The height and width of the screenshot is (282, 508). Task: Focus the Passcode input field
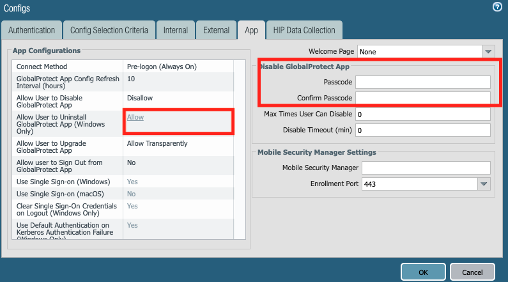[x=423, y=82]
